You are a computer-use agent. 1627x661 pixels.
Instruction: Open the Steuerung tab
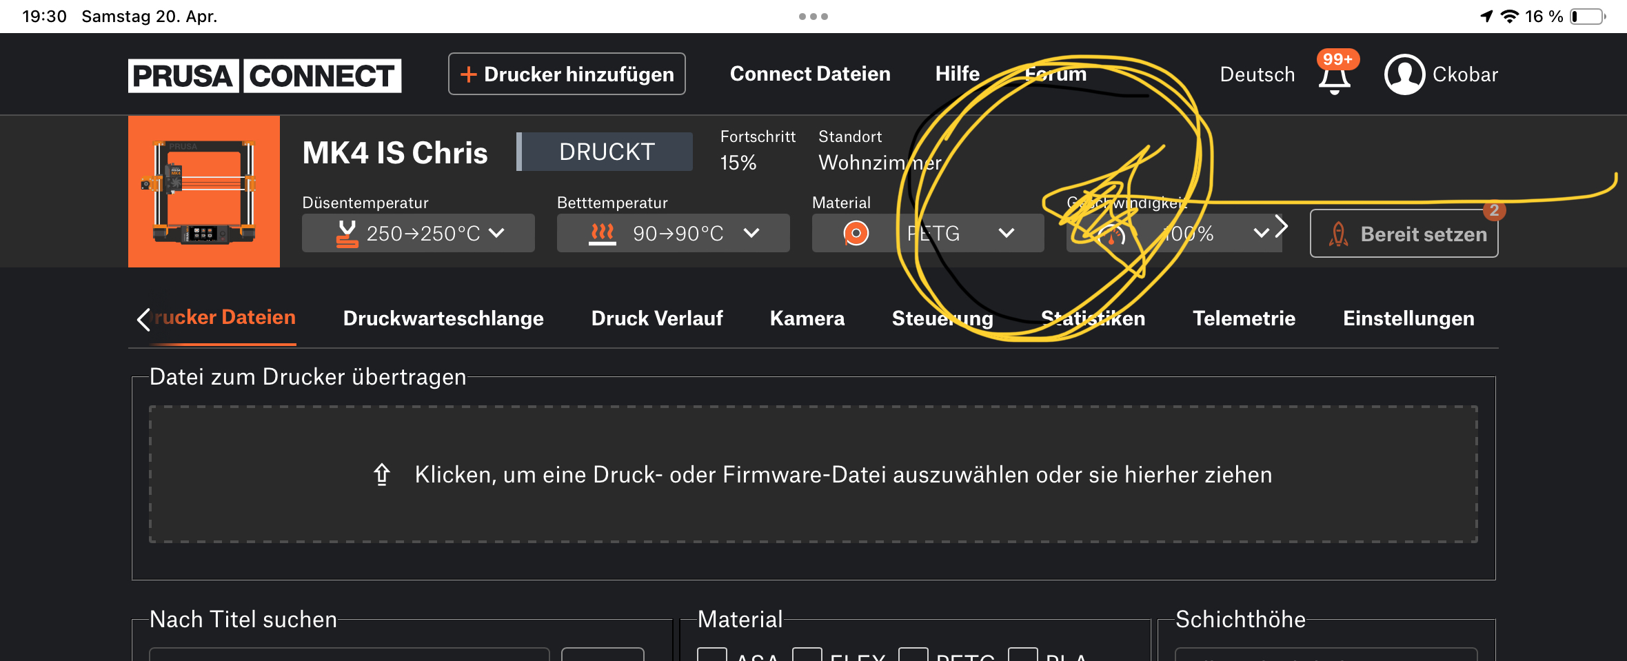coord(942,318)
